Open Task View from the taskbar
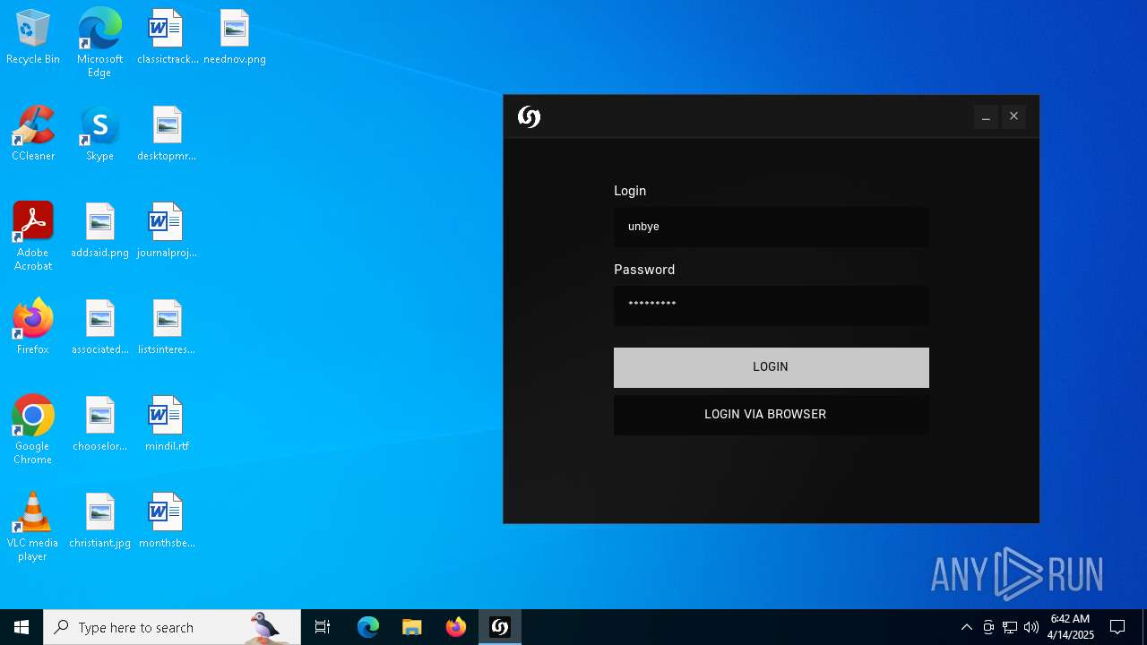Screen dimensions: 1147x645 pos(323,627)
